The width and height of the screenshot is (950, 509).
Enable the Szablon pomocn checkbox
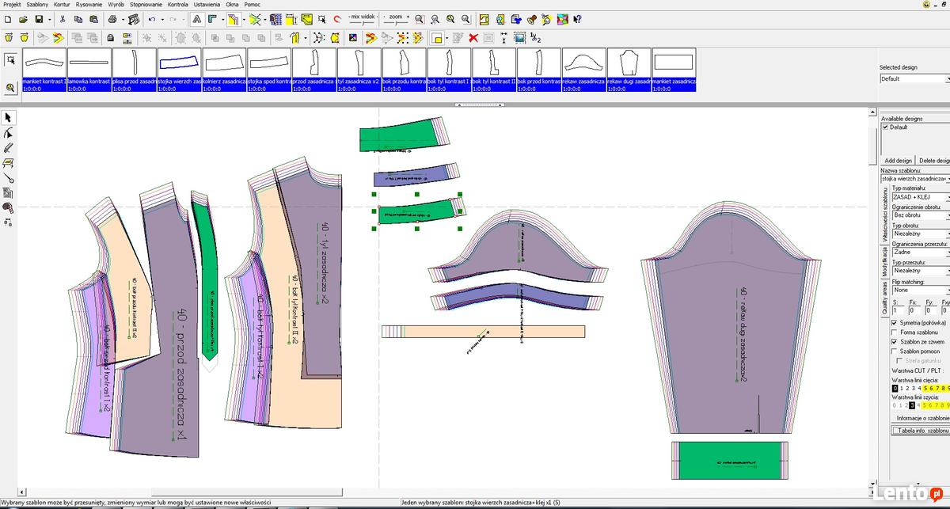895,351
